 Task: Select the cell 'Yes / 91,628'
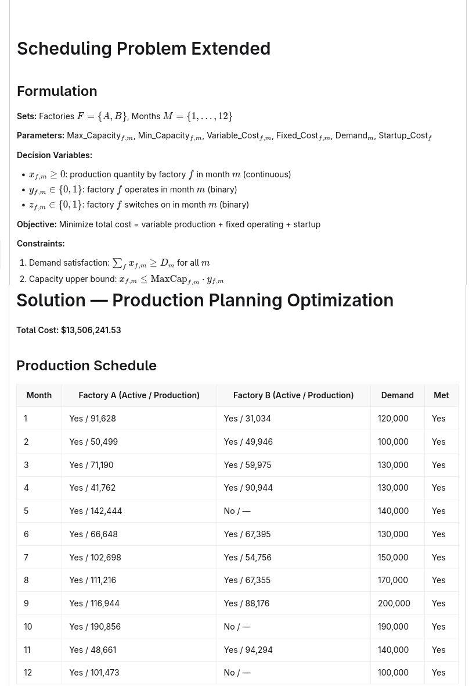pyautogui.click(x=139, y=418)
